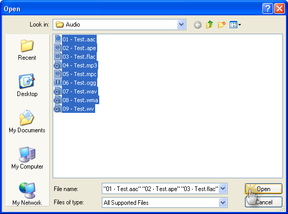
Task: Open the Recent places shortcut
Action: 27,50
